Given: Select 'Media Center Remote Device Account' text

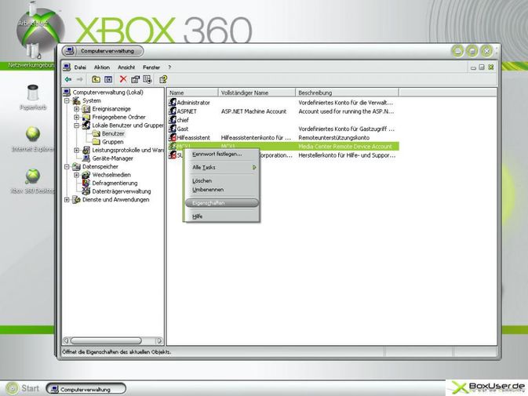Looking at the screenshot, I should click(x=345, y=147).
